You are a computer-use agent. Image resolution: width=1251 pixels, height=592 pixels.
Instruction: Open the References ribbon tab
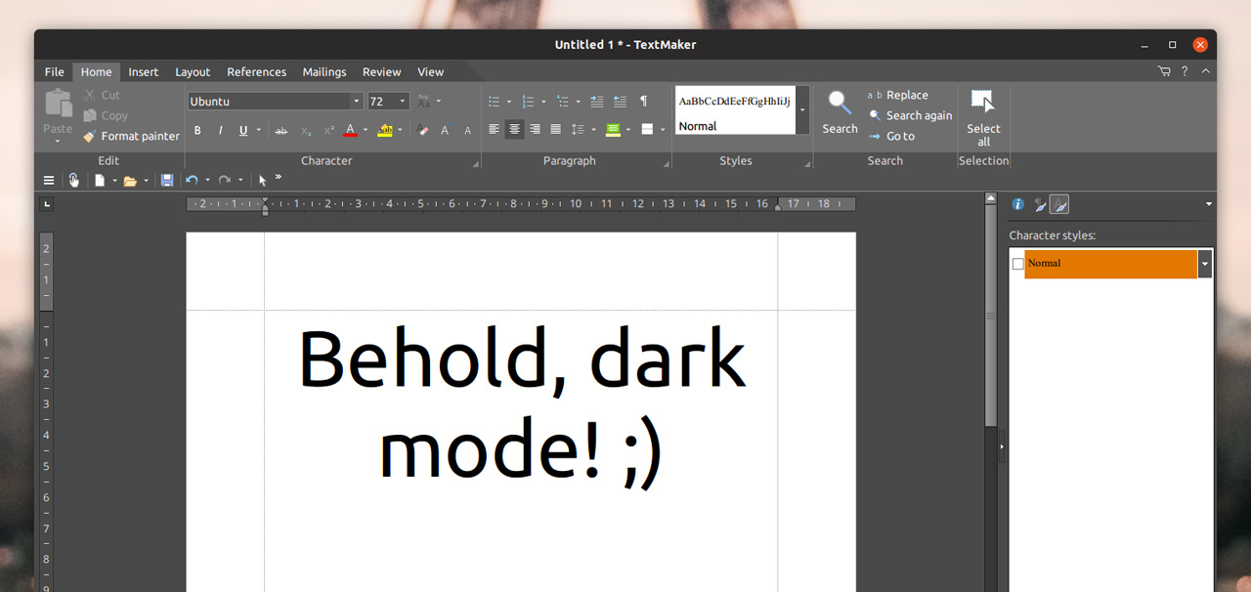[x=257, y=71]
